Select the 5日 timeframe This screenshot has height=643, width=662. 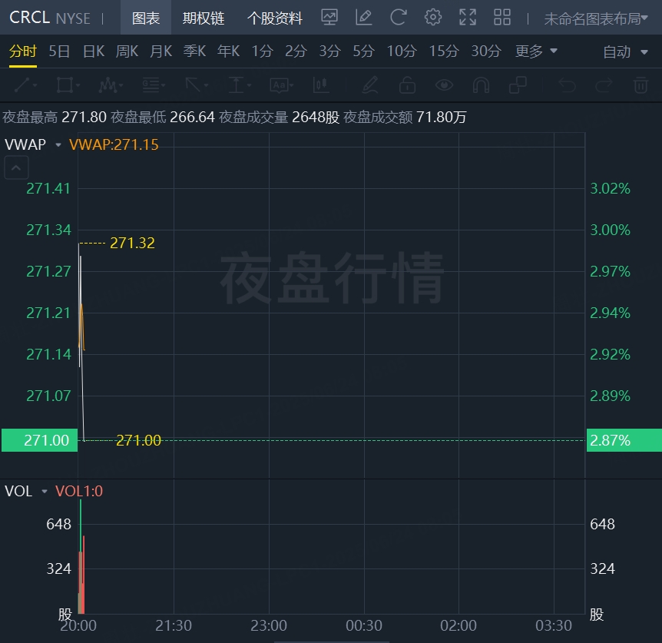click(59, 51)
